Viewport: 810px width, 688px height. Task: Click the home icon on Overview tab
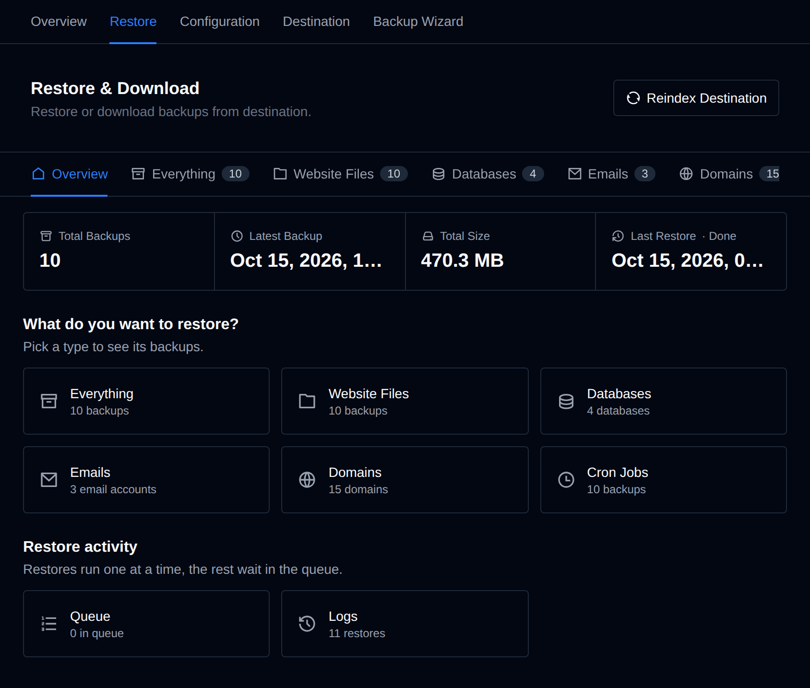point(38,174)
